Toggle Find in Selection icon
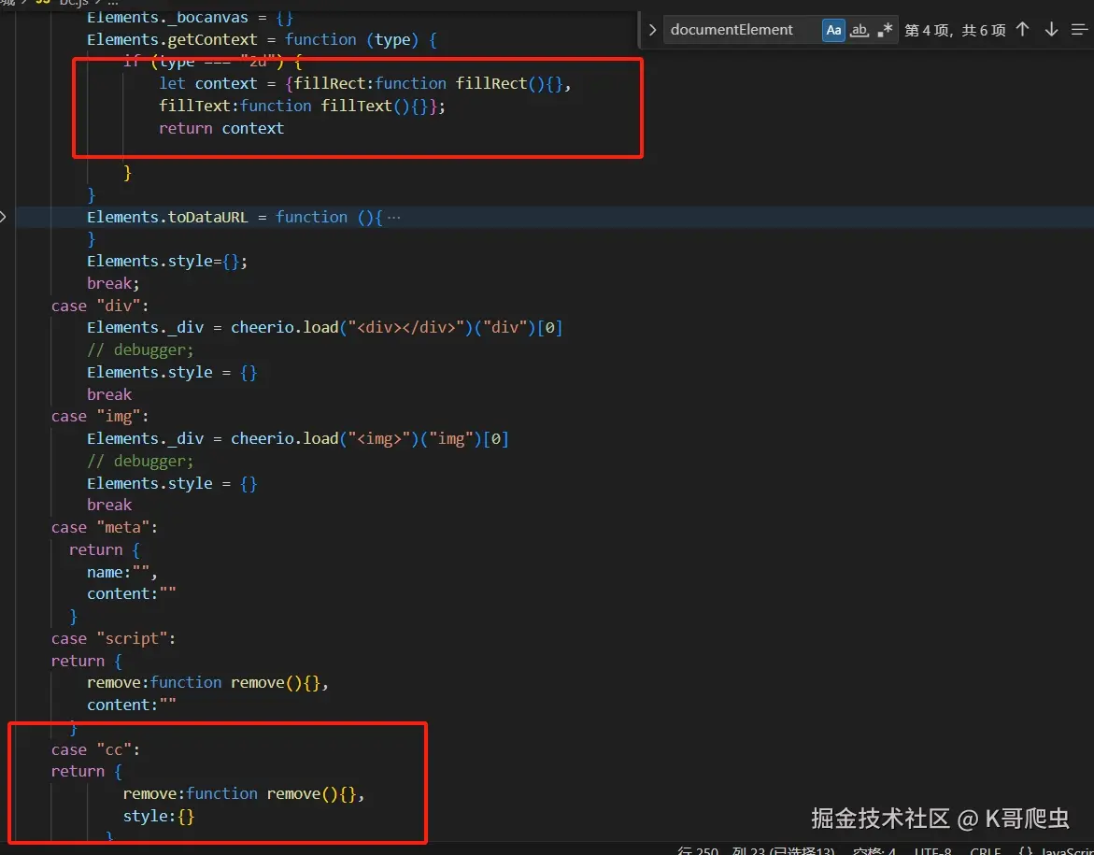 tap(1079, 29)
